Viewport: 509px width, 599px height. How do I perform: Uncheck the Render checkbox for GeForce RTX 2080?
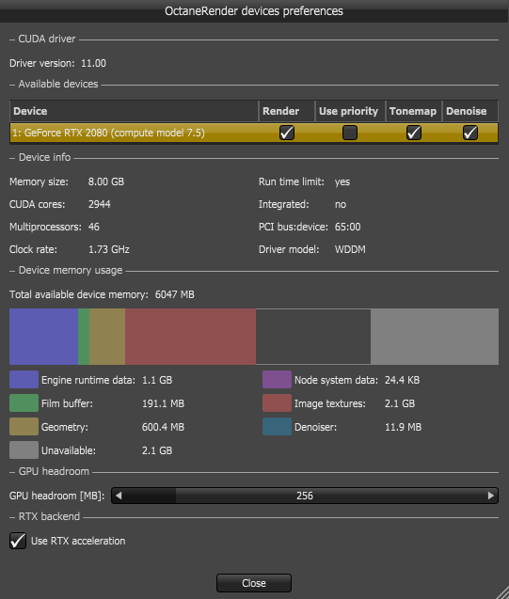click(287, 133)
